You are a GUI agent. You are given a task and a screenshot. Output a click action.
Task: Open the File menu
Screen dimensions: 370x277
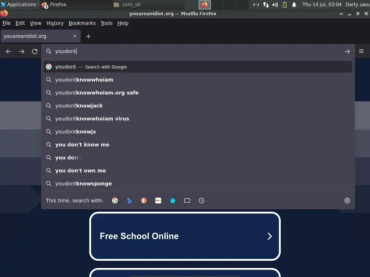click(7, 23)
